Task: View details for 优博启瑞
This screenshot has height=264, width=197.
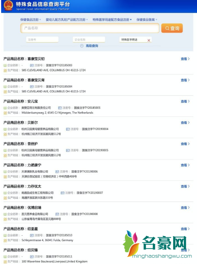Action: coord(185,208)
